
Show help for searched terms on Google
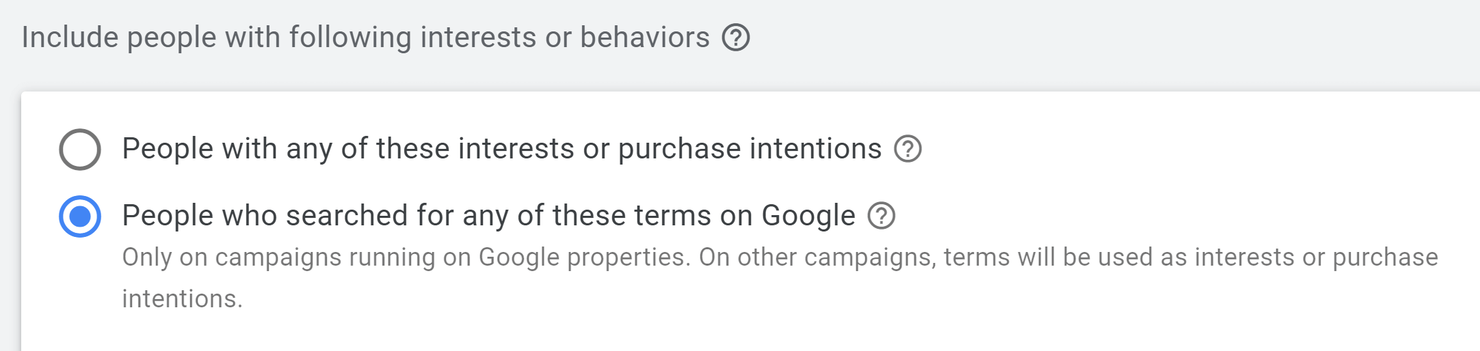pos(881,216)
